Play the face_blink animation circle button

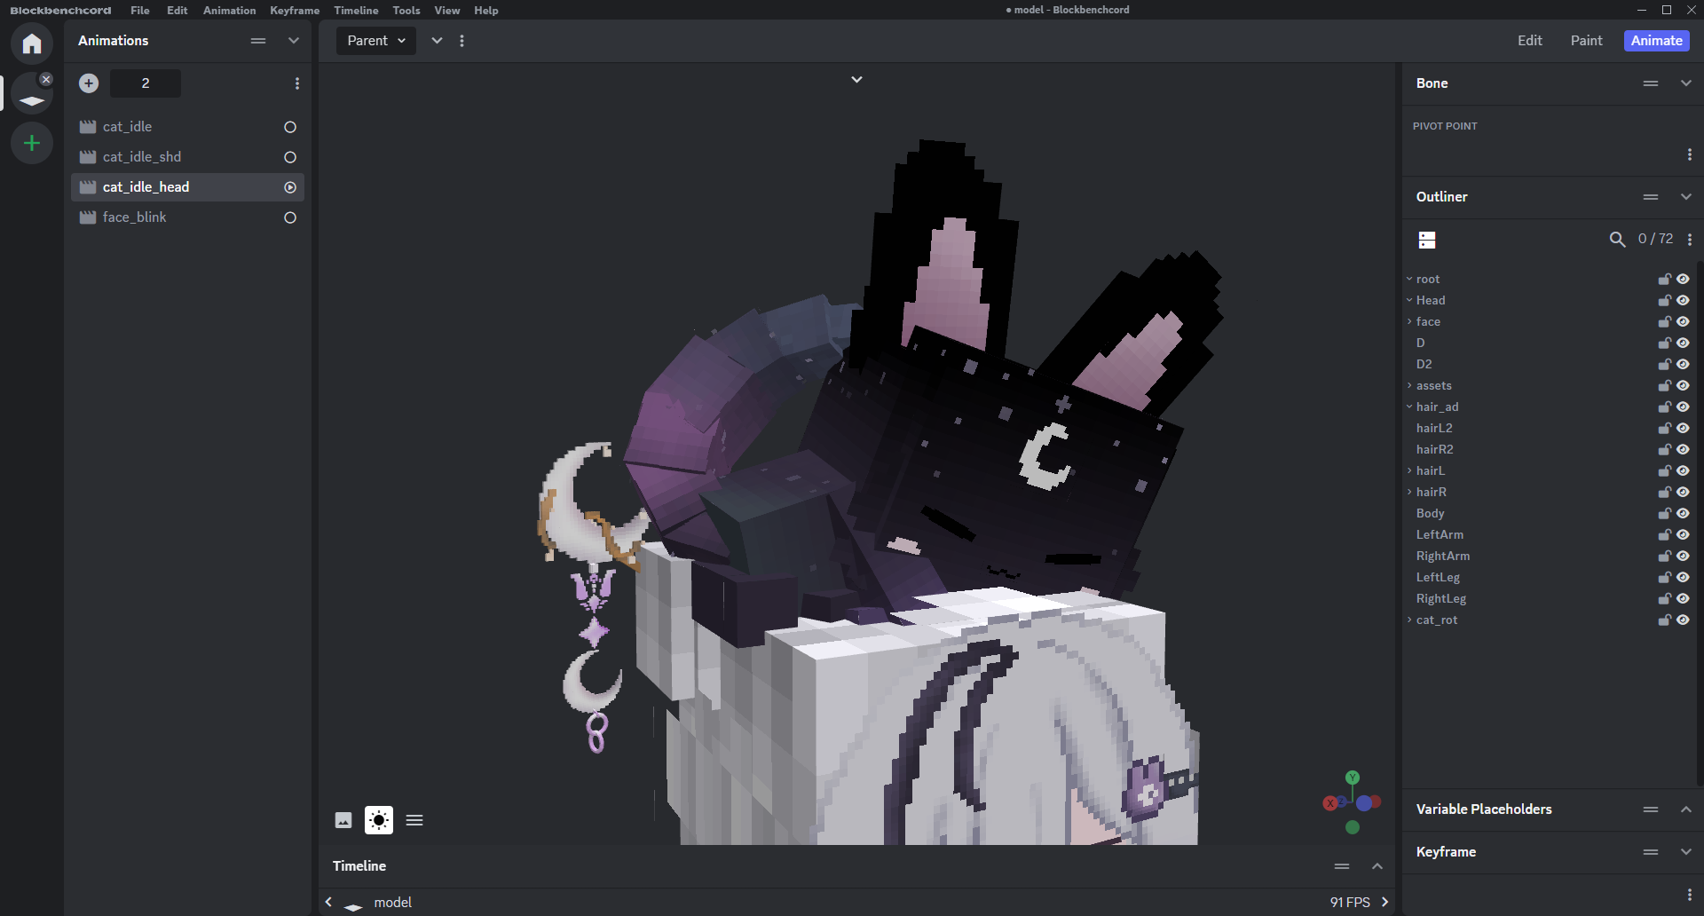coord(290,217)
